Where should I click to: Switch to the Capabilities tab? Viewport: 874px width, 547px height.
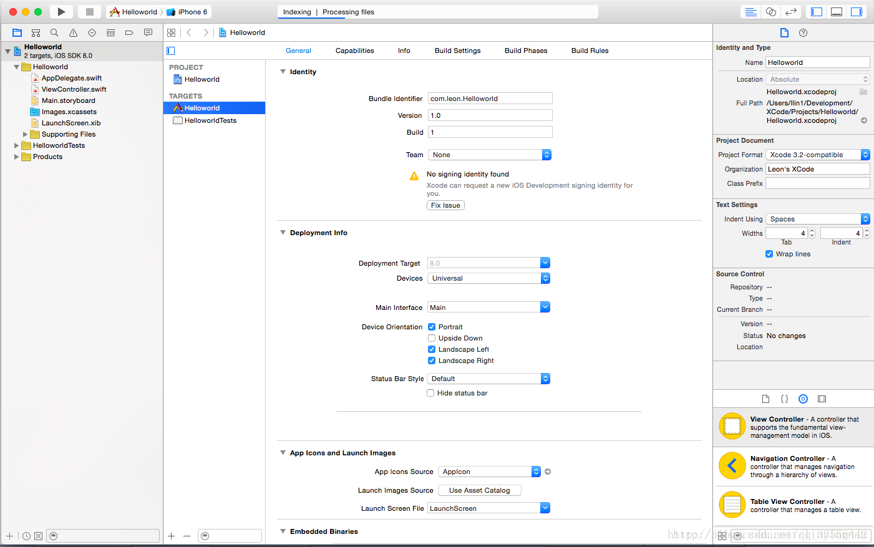pos(354,51)
